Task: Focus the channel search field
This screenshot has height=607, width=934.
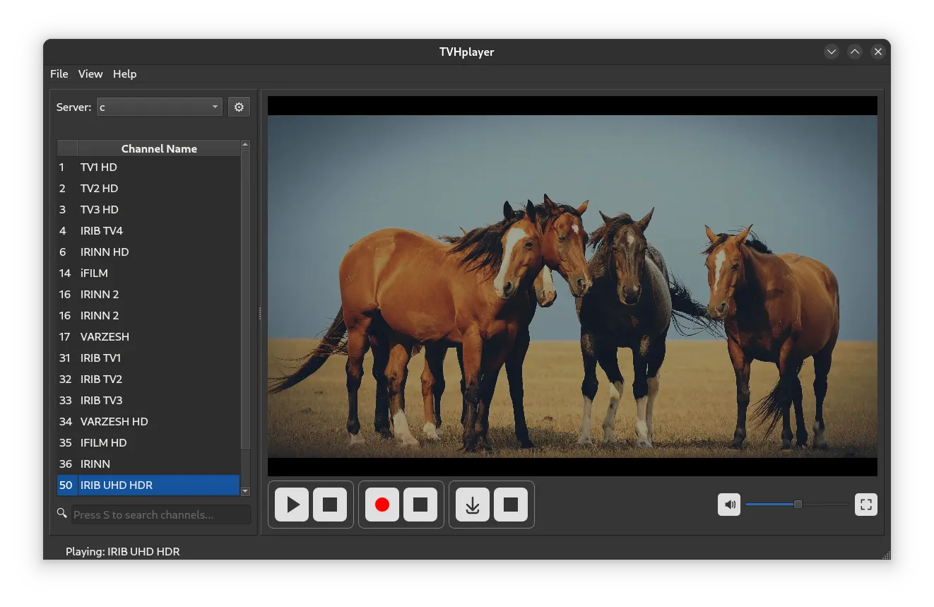Action: (x=162, y=514)
